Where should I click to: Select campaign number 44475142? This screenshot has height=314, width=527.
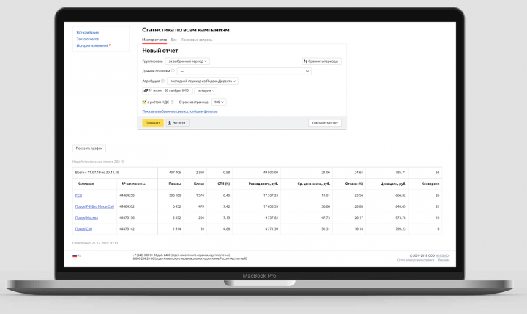coord(127,228)
